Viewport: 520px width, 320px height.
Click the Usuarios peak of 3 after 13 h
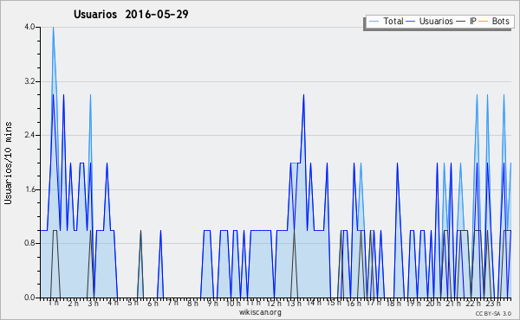(x=303, y=95)
